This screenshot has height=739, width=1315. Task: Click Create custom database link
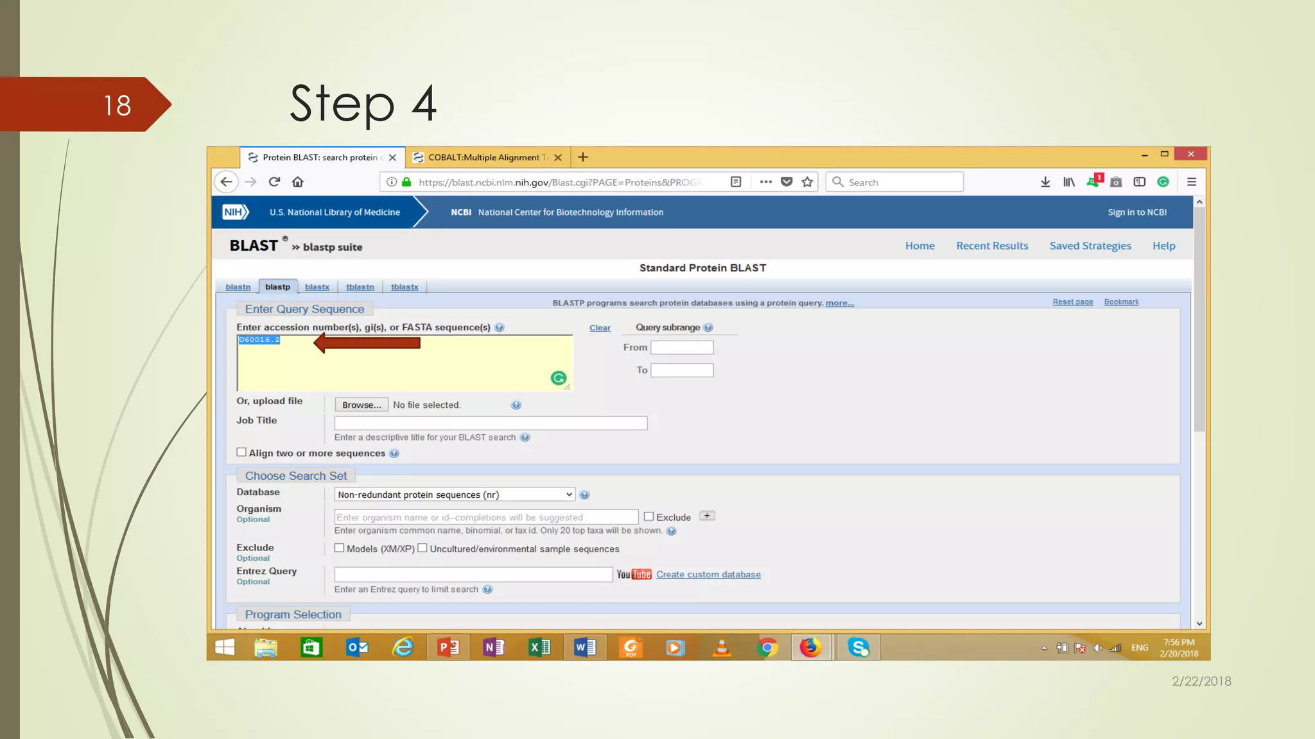(x=708, y=574)
